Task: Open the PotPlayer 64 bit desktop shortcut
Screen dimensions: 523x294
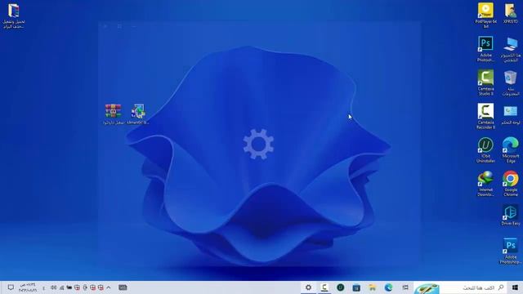Action: (x=485, y=16)
